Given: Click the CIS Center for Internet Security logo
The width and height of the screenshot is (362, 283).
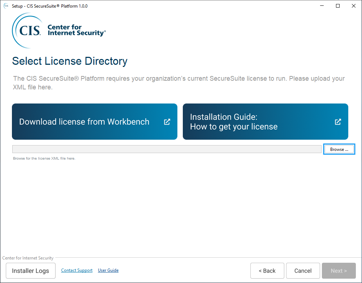Looking at the screenshot, I should pyautogui.click(x=59, y=30).
